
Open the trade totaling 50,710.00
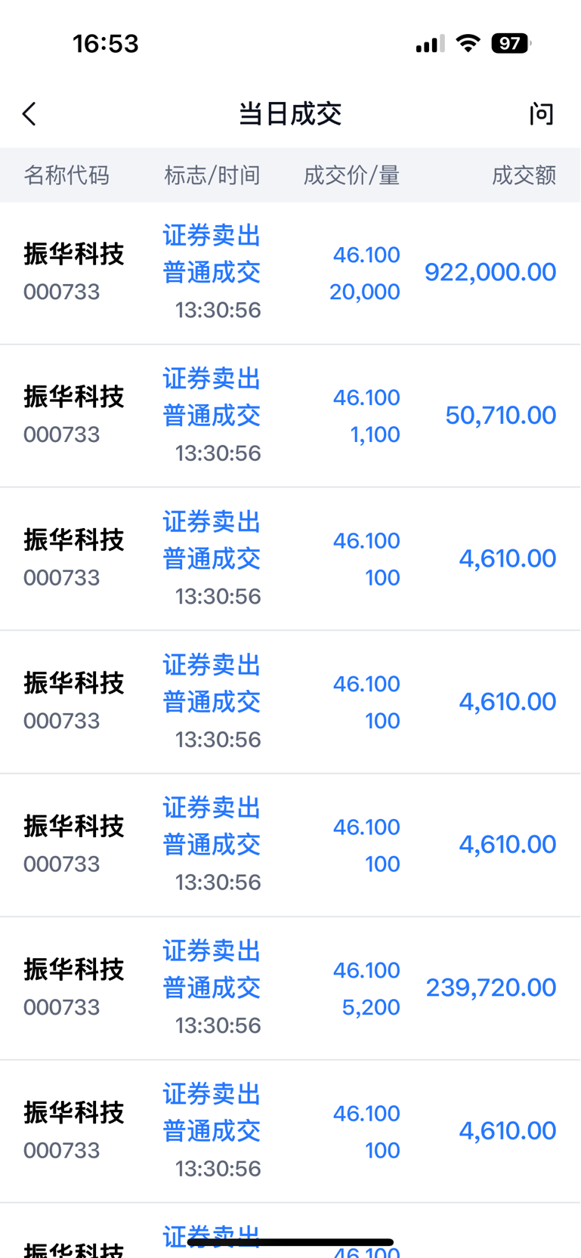pyautogui.click(x=290, y=416)
